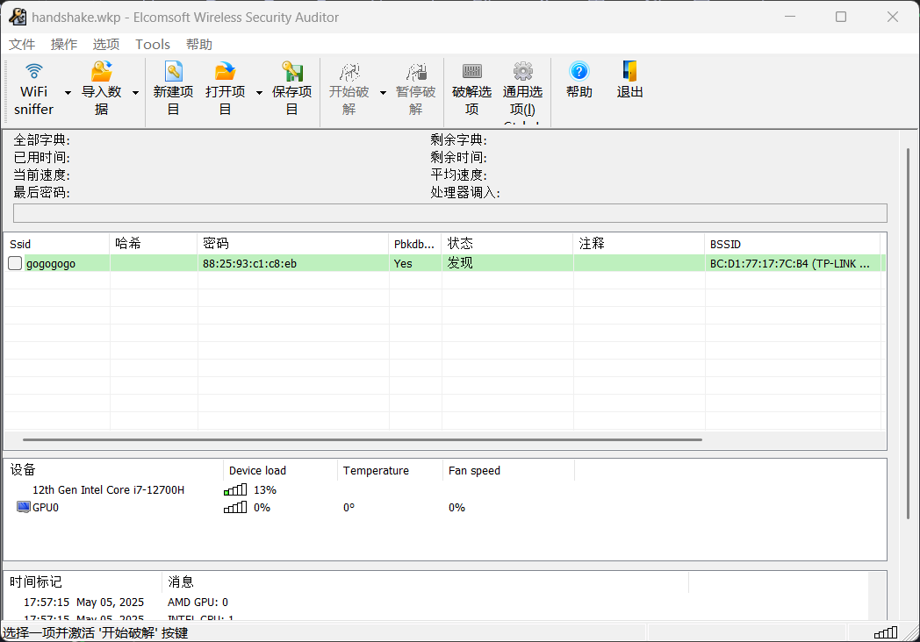This screenshot has width=920, height=642.
Task: Open the 文件 menu
Action: [22, 45]
